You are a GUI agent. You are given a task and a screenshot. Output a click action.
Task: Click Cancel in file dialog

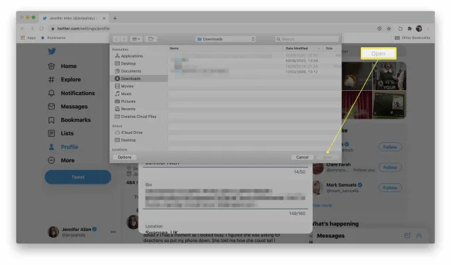click(303, 157)
